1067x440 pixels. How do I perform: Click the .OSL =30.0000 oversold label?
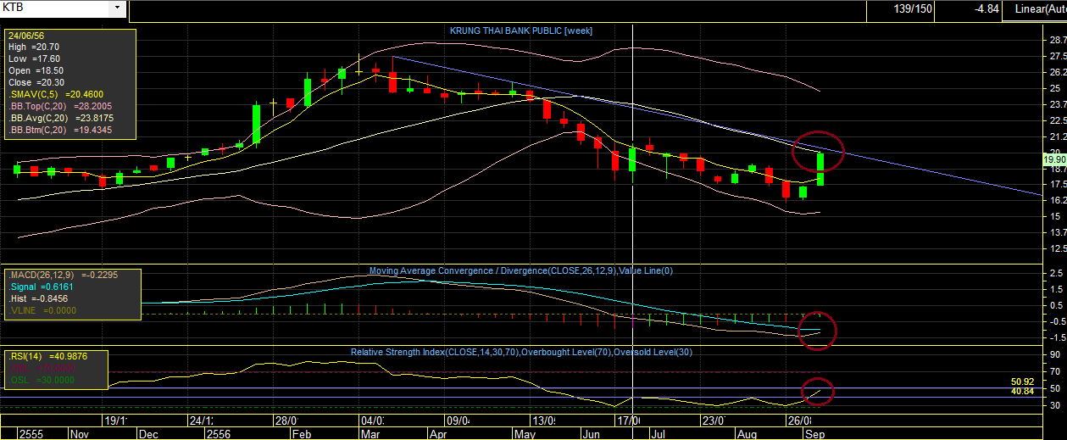point(42,380)
